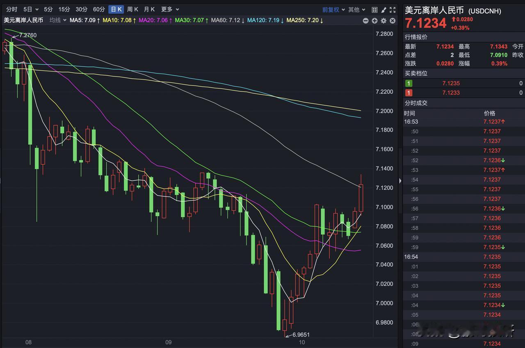Click the 点差 spread value 2
The width and height of the screenshot is (525, 348).
click(452, 55)
